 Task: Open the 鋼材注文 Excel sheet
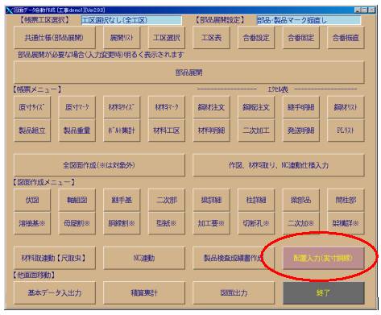211,107
